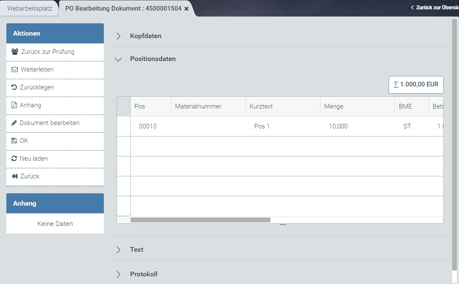This screenshot has height=284, width=459.
Task: Click the Zurücklegen undo icon
Action: pos(14,87)
